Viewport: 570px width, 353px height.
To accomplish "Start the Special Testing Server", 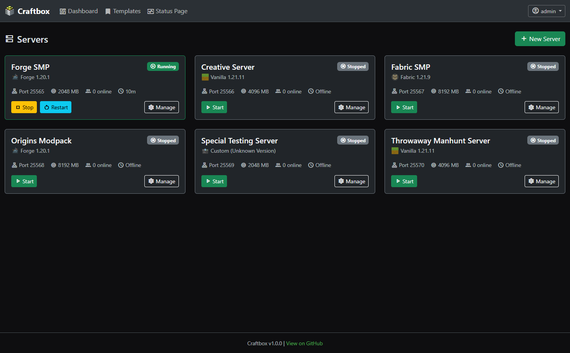I will (x=214, y=181).
